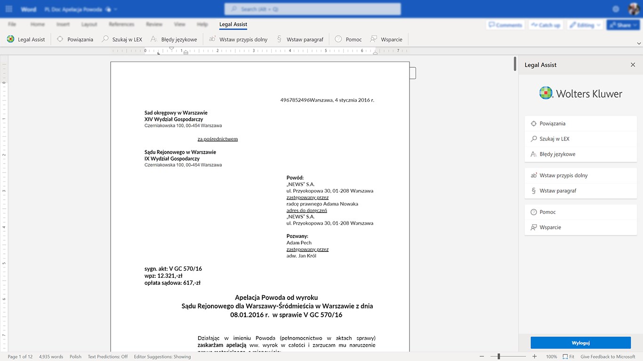Click Page 1 of 12 indicator
The image size is (643, 361).
click(20, 357)
